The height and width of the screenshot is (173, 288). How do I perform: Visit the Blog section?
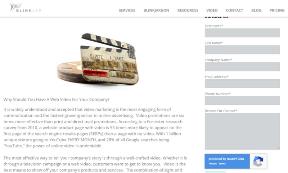tap(256, 10)
